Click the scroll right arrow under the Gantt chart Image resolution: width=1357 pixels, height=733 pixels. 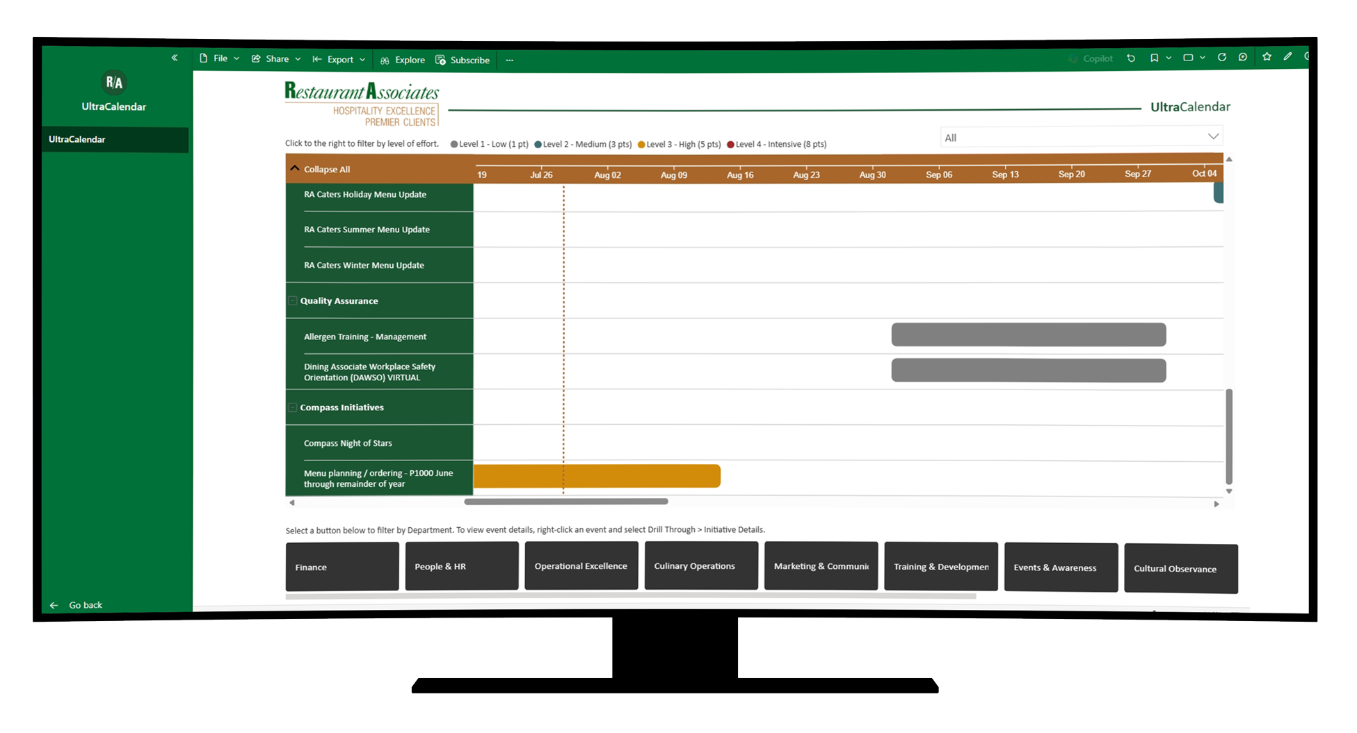tap(1217, 504)
